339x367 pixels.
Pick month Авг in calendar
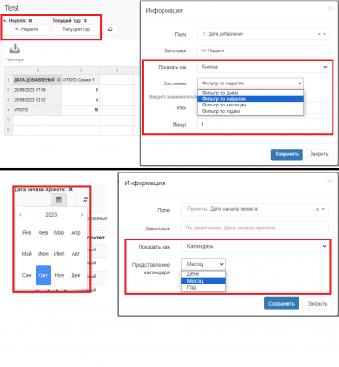pyautogui.click(x=75, y=254)
